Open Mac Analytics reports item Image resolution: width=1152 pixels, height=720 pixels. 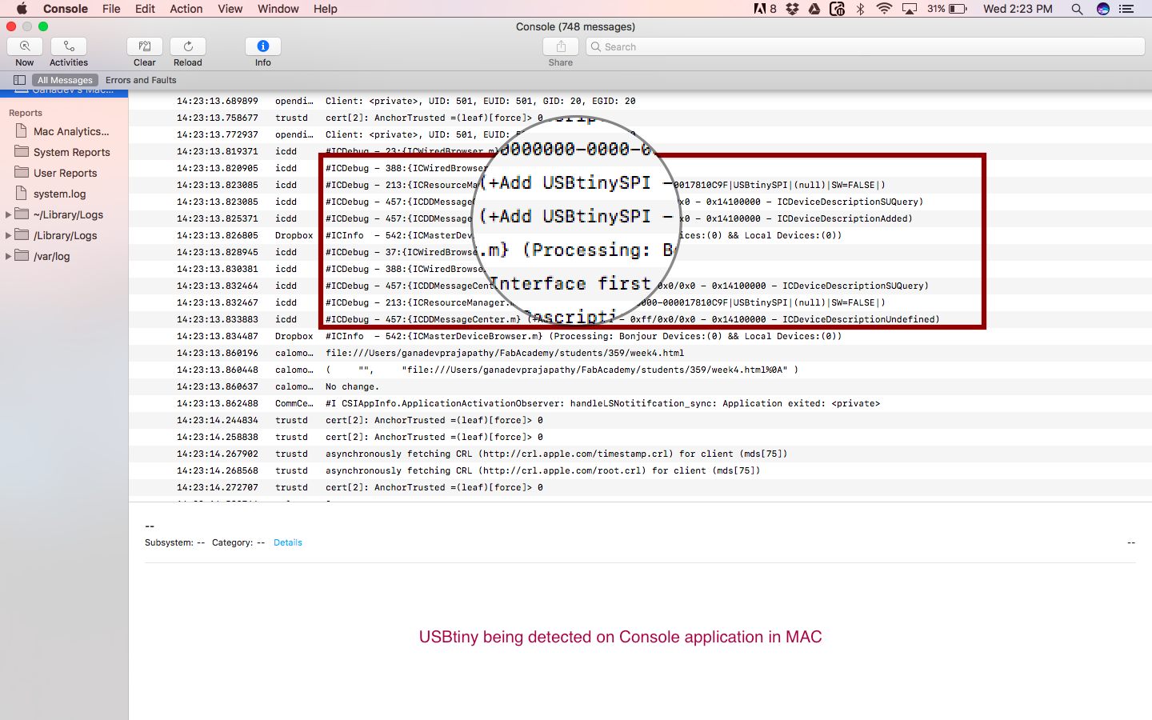point(64,131)
